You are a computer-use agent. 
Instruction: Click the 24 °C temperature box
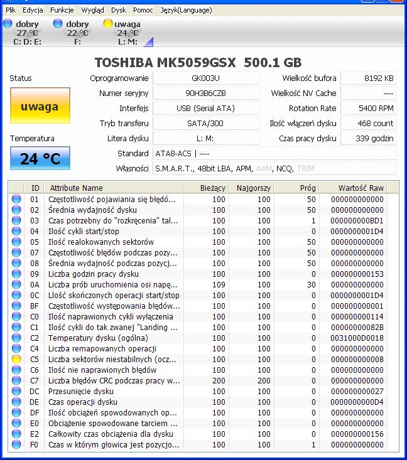point(40,158)
